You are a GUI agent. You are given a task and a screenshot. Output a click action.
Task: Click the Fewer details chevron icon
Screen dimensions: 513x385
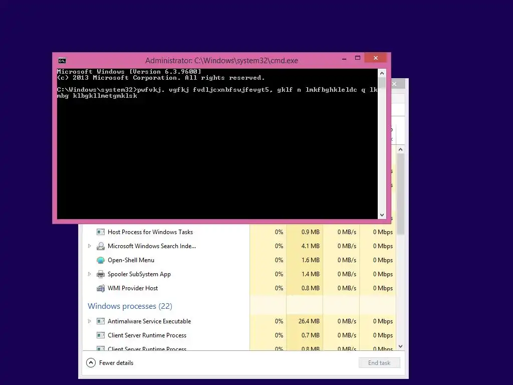(91, 363)
